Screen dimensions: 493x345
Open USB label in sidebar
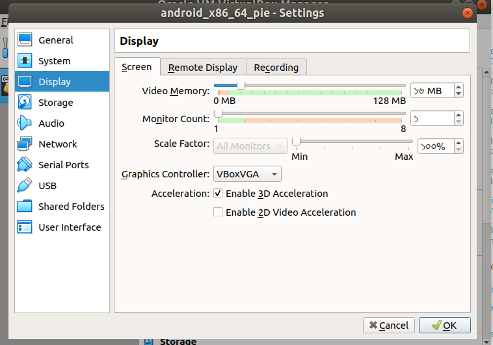(x=47, y=186)
